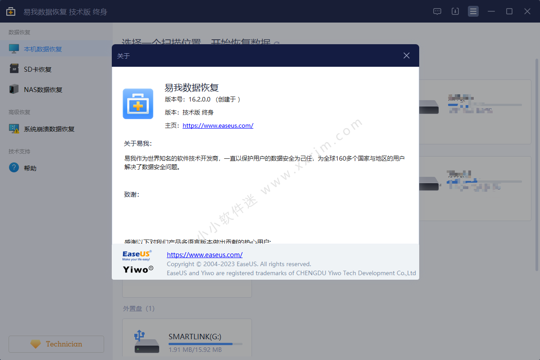
Task: Click the SMARTLINK(G:) storage usage bar
Action: pos(205,344)
